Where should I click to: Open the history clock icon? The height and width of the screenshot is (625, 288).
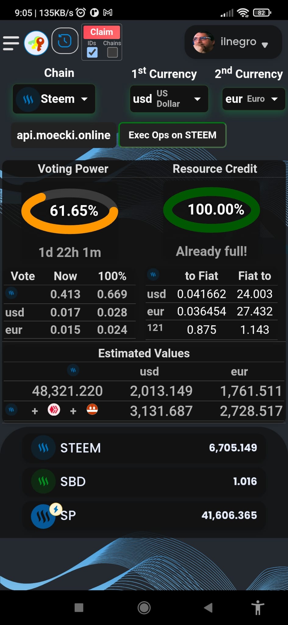pyautogui.click(x=65, y=41)
